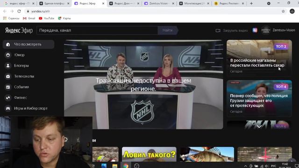
Task: Expand the top news list chevron
Action: 259,126
